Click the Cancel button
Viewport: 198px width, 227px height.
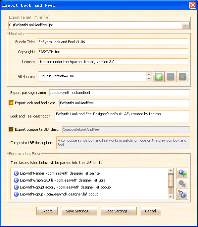(150, 211)
